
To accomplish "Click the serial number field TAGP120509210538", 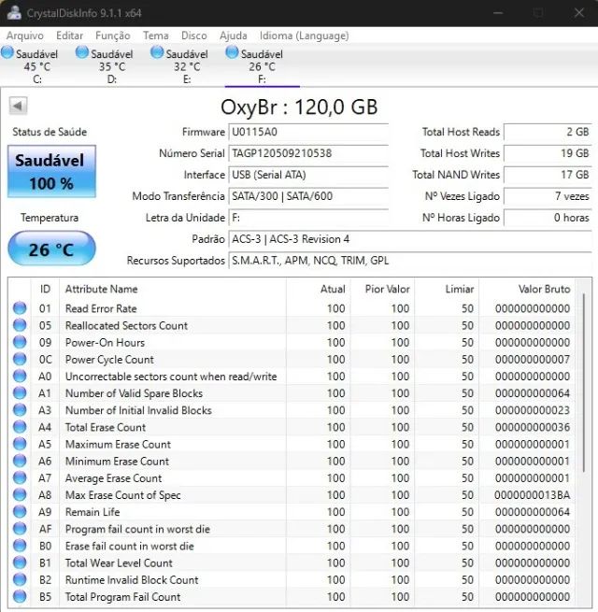I will pos(308,153).
